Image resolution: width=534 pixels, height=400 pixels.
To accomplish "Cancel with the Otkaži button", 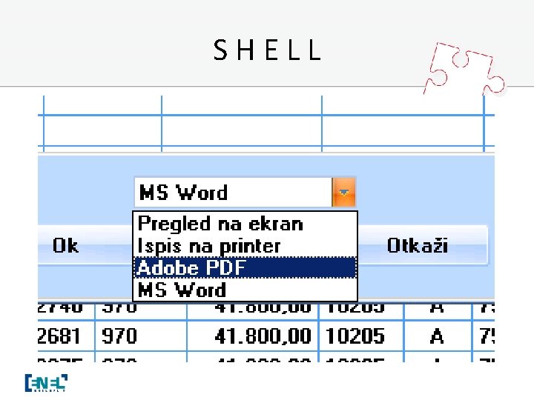I will (423, 245).
